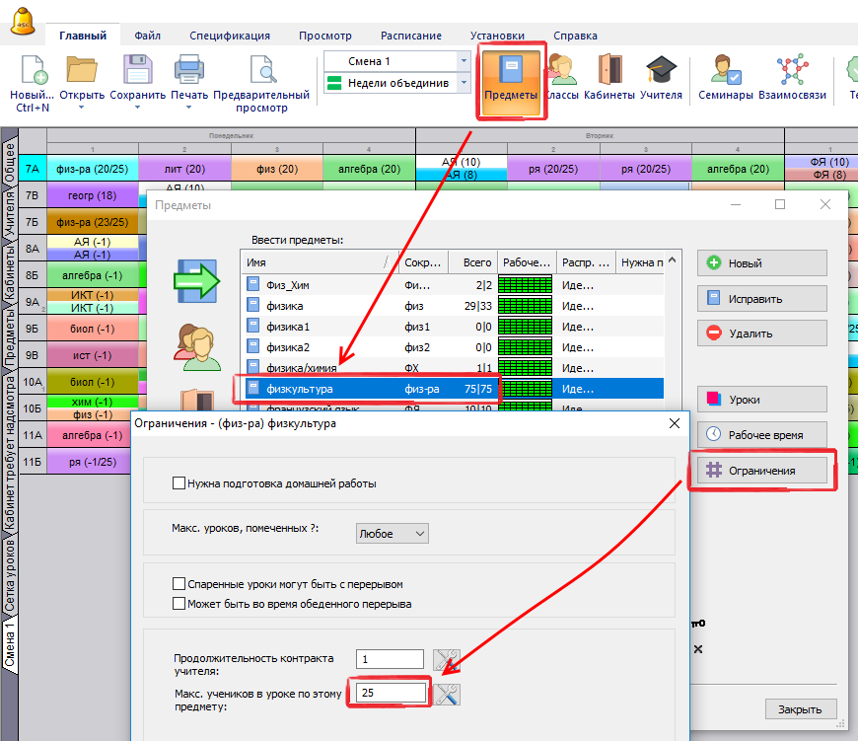This screenshot has width=858, height=741.
Task: Toggle Спаренные уроки могут быть с перерывом
Action: pyautogui.click(x=179, y=584)
